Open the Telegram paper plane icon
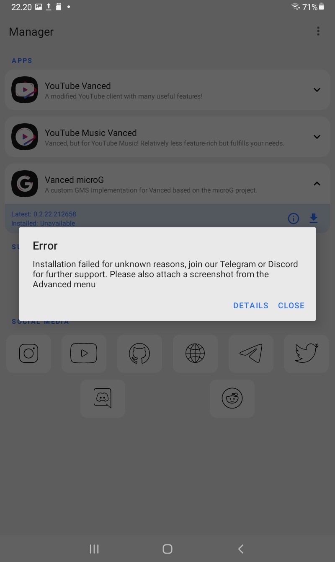The image size is (335, 562). click(x=251, y=354)
